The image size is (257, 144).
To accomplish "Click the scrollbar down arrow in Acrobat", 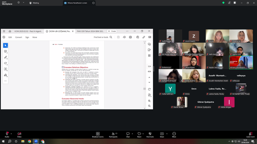I will [145, 108].
